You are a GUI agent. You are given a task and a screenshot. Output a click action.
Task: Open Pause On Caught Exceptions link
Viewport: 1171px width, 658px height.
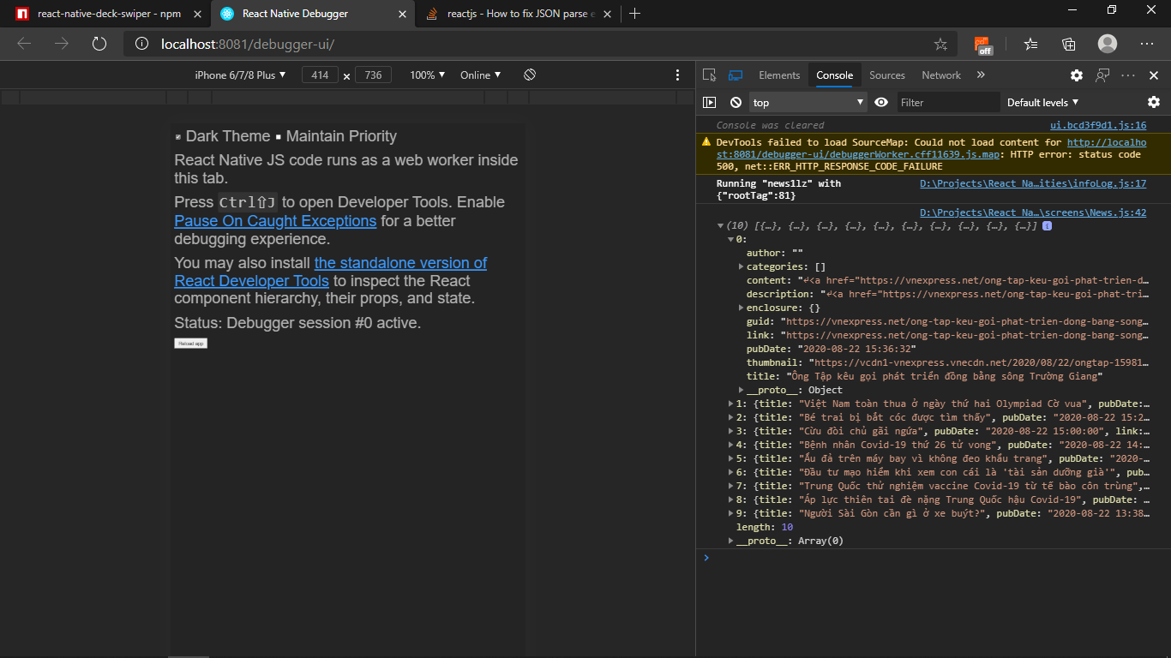(x=275, y=221)
